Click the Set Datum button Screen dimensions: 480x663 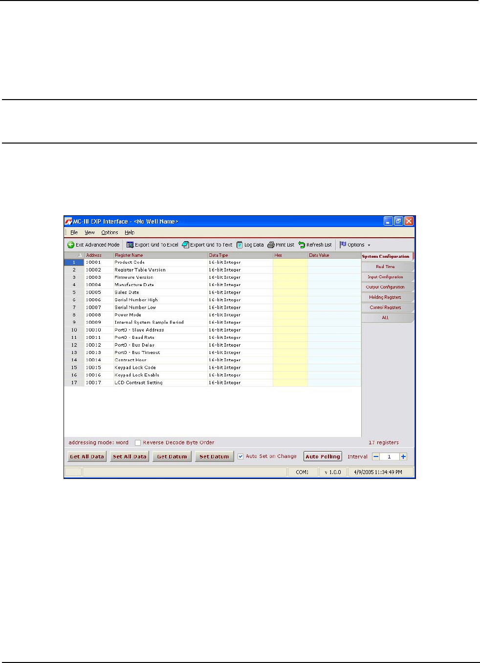[x=214, y=456]
